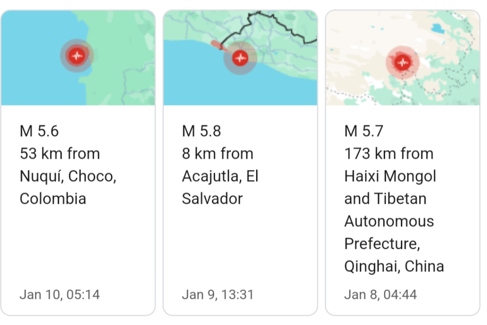Click the Jan 9, 13:31 timestamp
The width and height of the screenshot is (487, 325).
coord(218,295)
